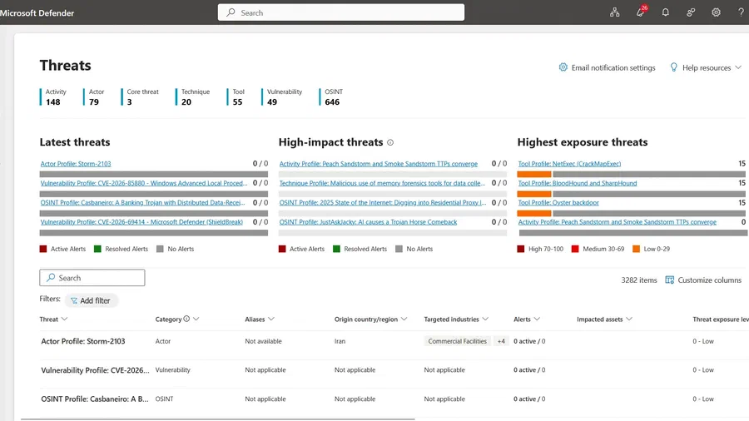Open the Category column chevron
This screenshot has height=421, width=749.
[x=196, y=319]
